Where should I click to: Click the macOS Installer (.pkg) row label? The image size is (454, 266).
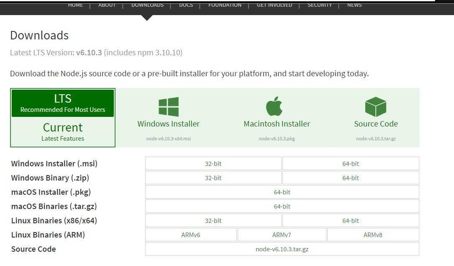click(x=51, y=192)
